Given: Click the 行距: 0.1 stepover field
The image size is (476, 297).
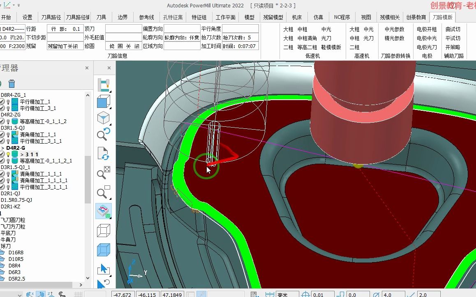Looking at the screenshot, I should tap(65, 29).
